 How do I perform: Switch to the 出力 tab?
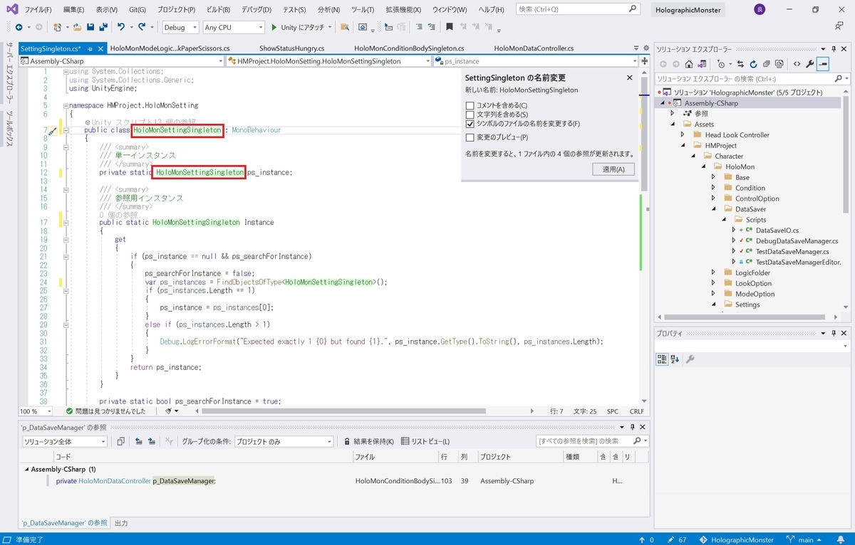tap(121, 523)
